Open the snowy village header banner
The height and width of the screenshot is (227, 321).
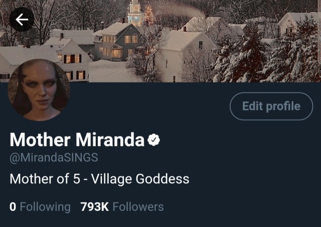pos(160,41)
